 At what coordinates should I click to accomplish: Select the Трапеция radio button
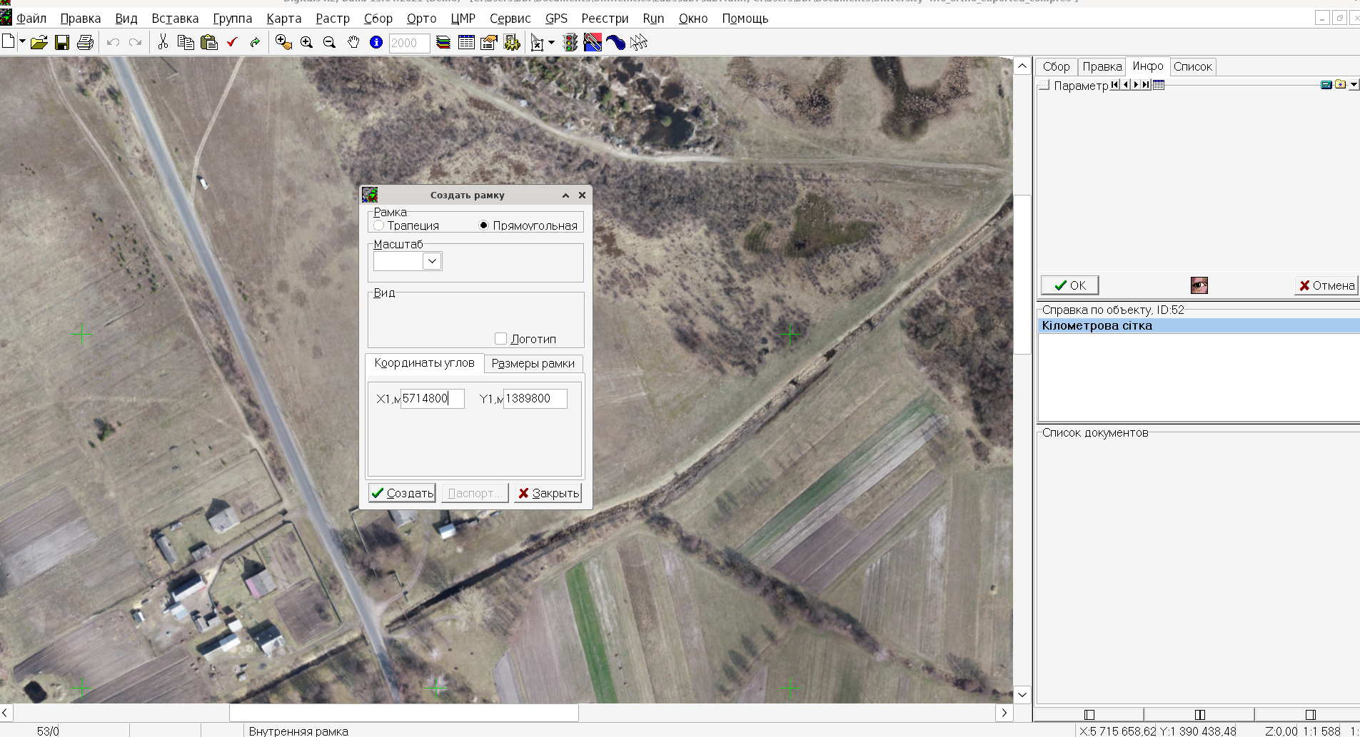click(x=379, y=225)
